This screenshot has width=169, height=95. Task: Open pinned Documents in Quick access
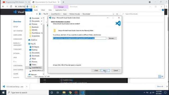36,21
